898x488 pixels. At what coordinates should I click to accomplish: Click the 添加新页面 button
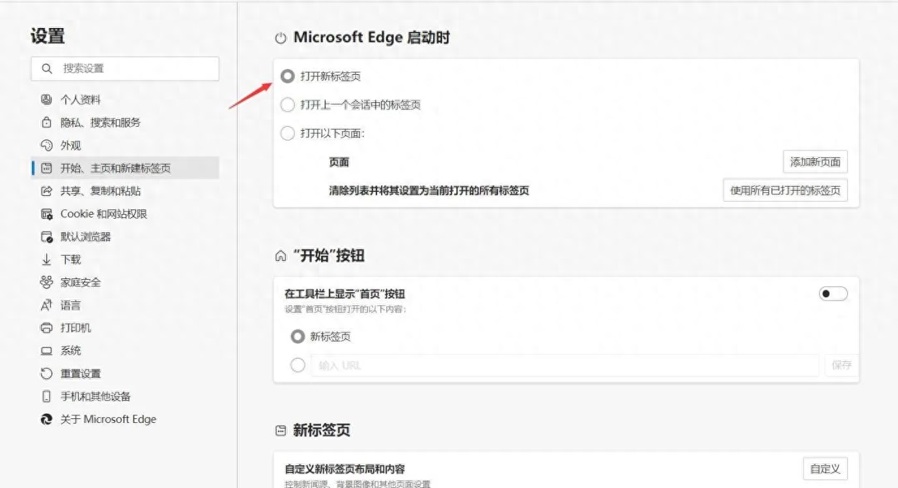(x=815, y=161)
